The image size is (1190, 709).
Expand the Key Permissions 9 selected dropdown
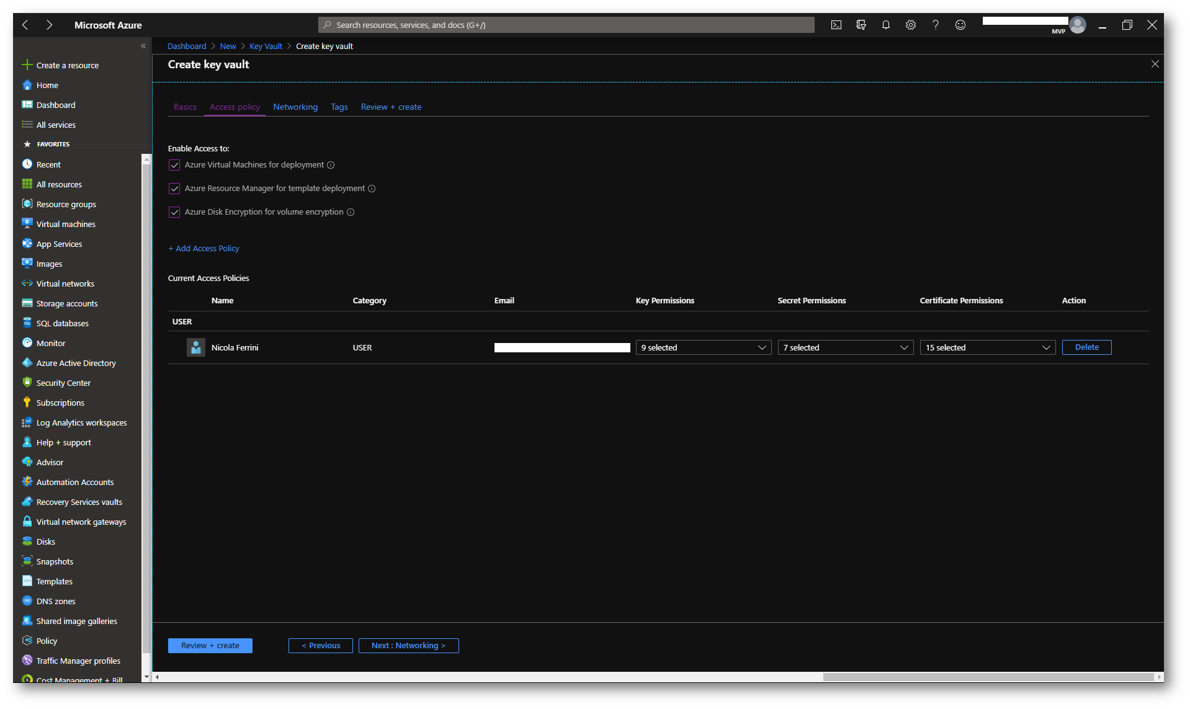(704, 347)
